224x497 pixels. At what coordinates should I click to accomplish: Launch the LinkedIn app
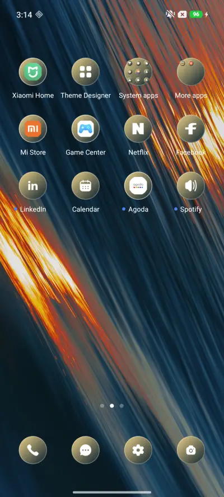tap(32, 186)
